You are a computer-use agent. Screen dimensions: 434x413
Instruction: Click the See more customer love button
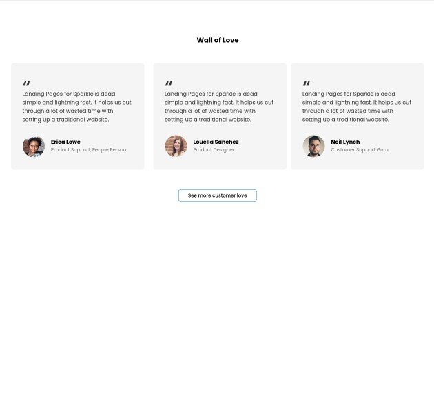(x=218, y=195)
